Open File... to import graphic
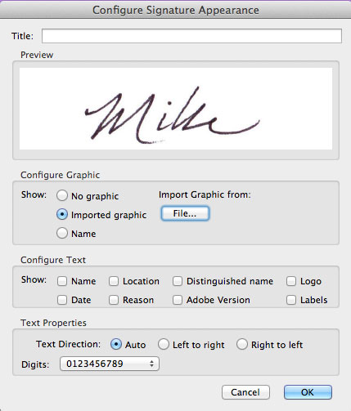Viewport: 351px width, 411px height. (185, 213)
